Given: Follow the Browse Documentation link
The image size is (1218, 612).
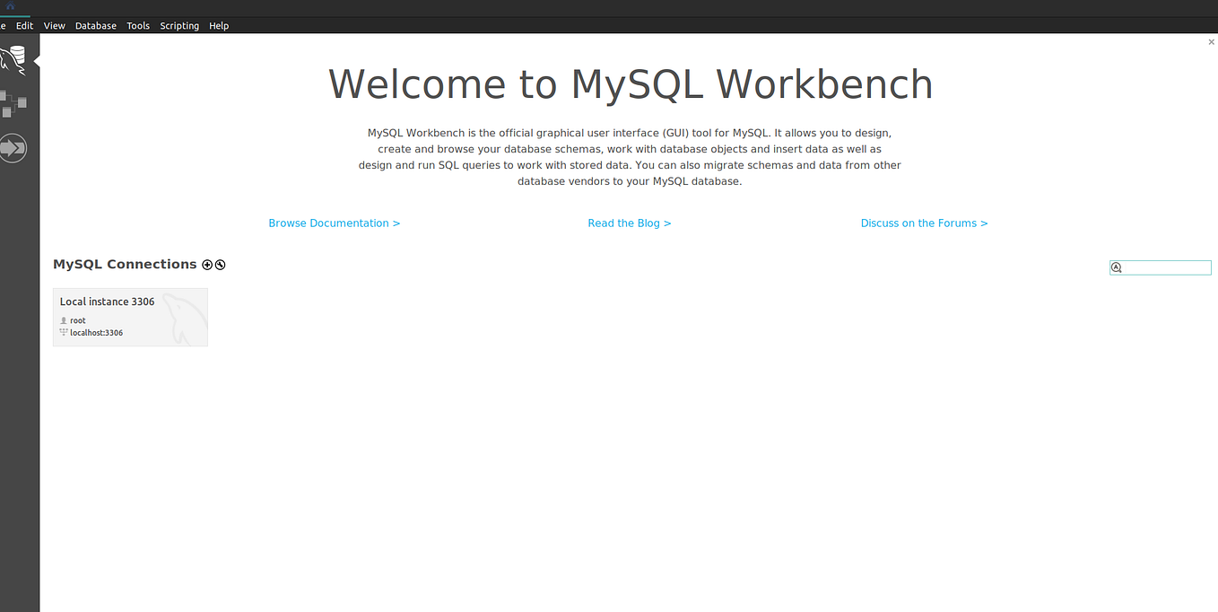Looking at the screenshot, I should pos(334,223).
